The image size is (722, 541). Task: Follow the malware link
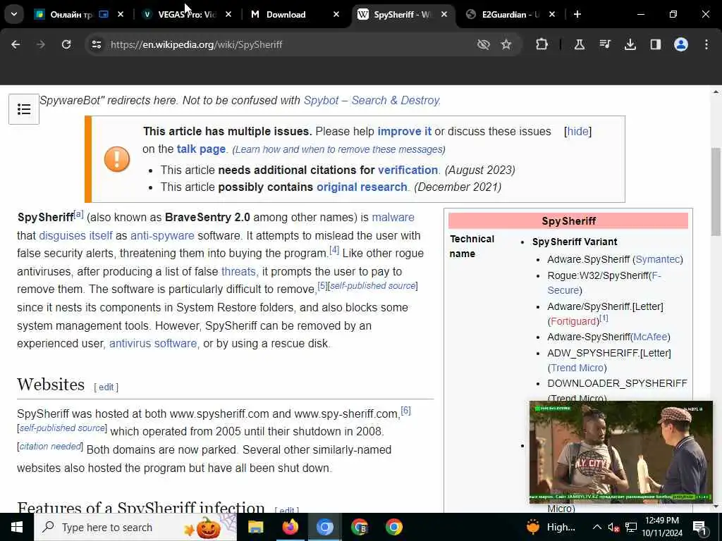point(393,217)
